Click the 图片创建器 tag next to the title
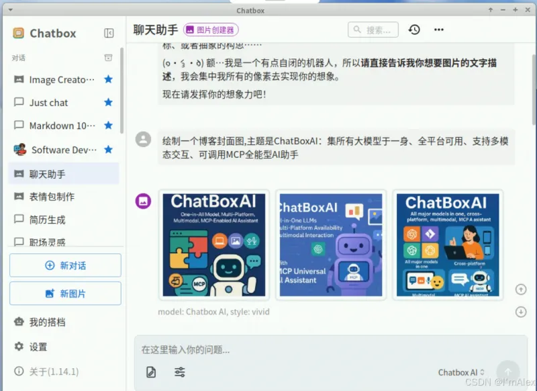 [x=211, y=30]
